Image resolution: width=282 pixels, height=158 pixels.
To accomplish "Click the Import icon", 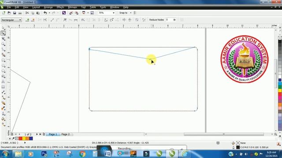I will coord(71,13).
